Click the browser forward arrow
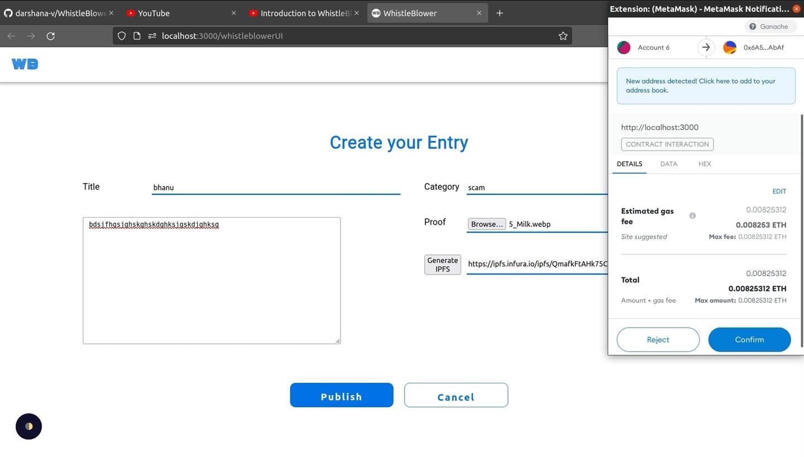The image size is (804, 457). click(x=31, y=36)
